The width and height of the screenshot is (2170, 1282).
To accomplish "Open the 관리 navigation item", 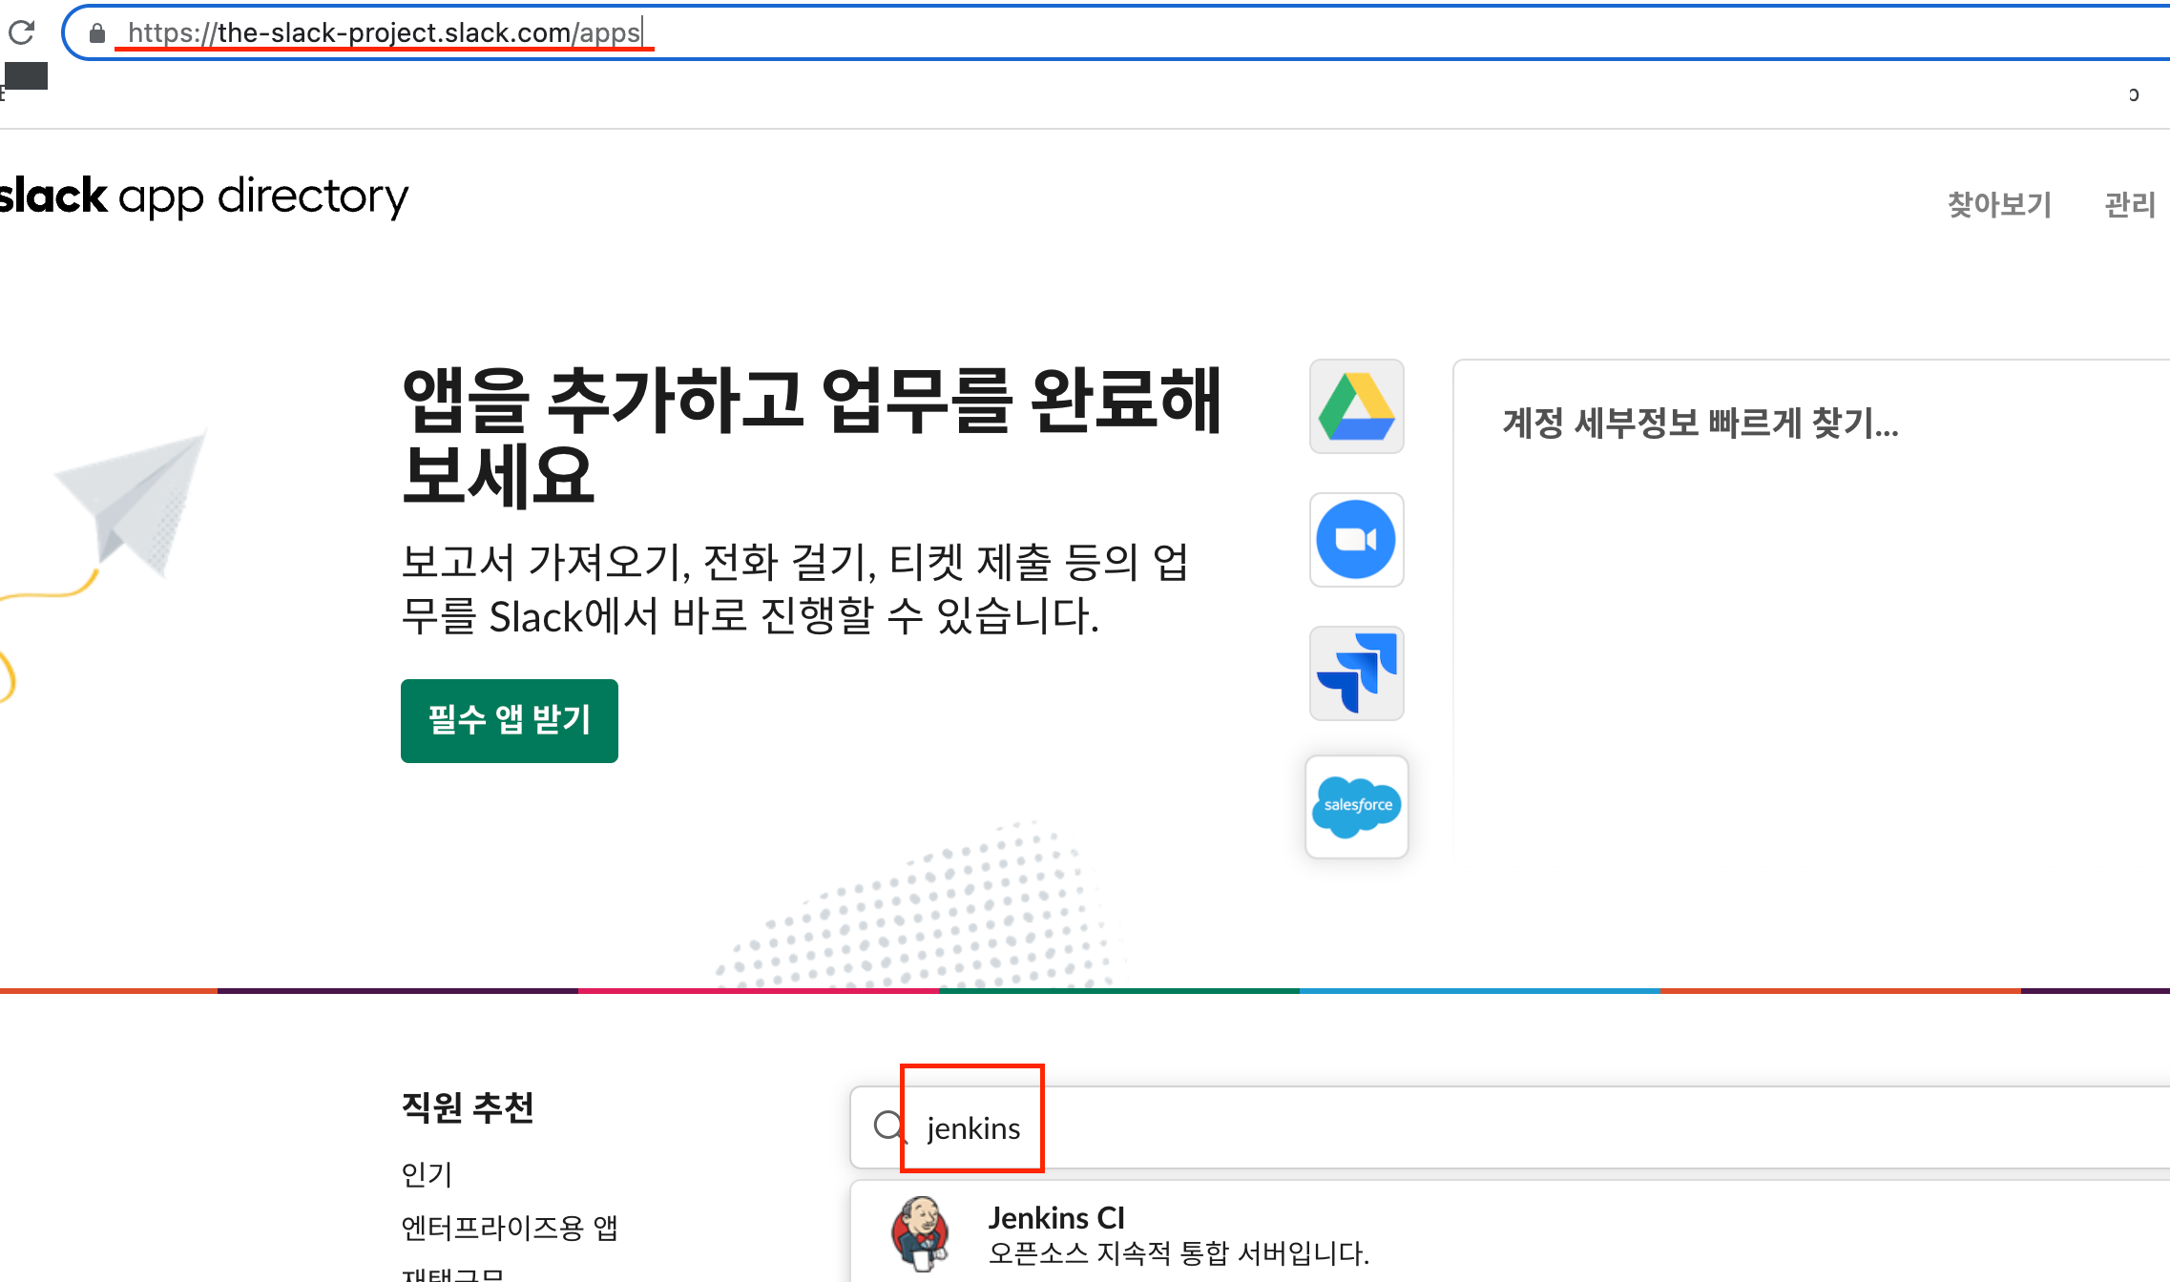I will point(2130,204).
